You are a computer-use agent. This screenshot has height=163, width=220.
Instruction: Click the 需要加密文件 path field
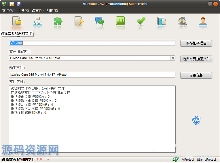[90, 58]
